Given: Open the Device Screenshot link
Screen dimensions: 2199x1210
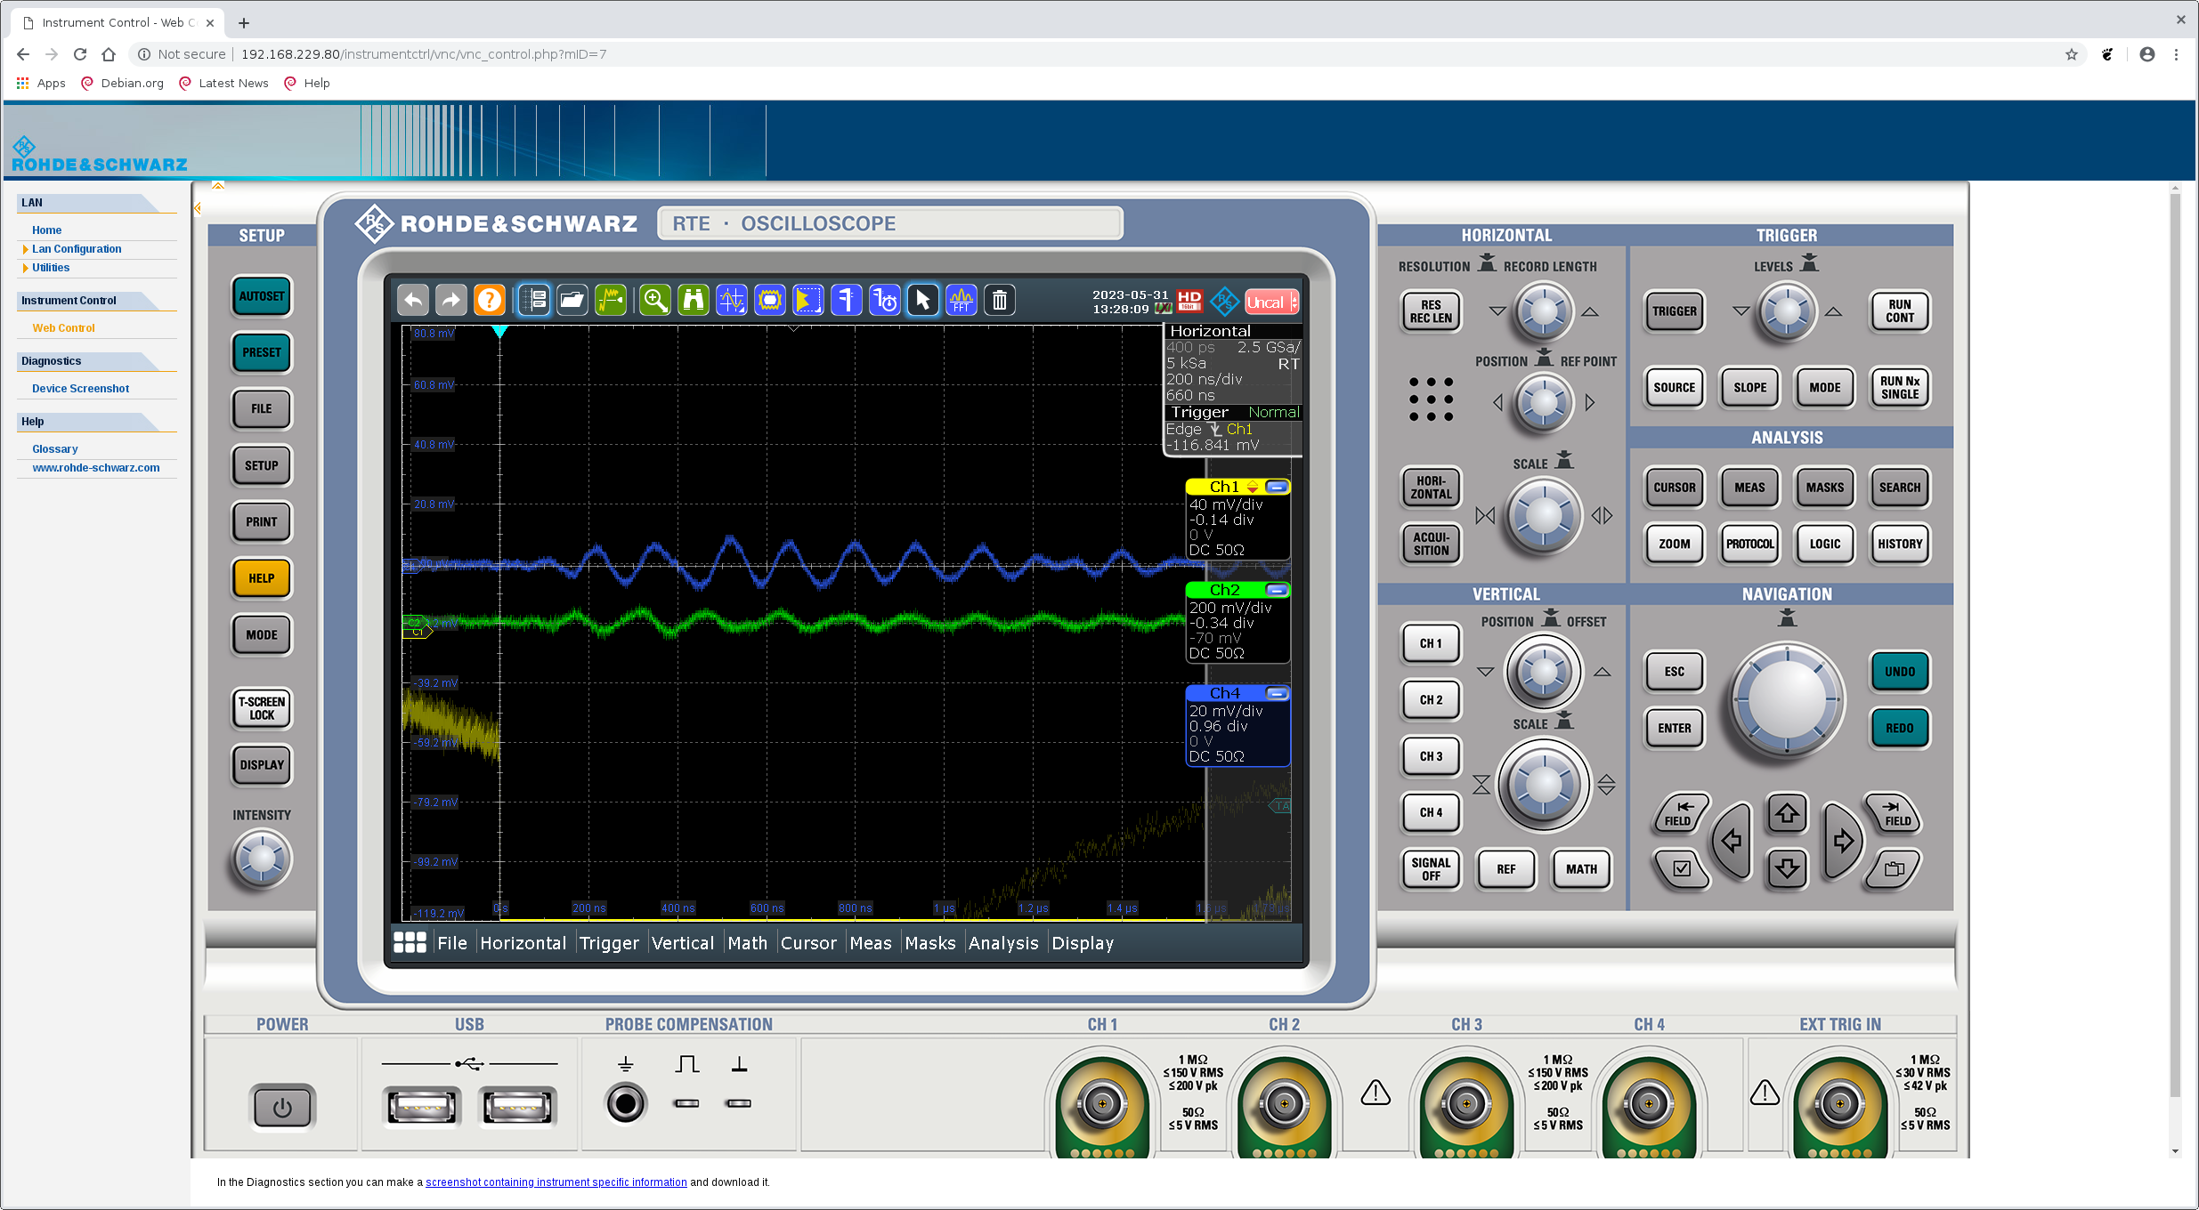Looking at the screenshot, I should pyautogui.click(x=80, y=389).
